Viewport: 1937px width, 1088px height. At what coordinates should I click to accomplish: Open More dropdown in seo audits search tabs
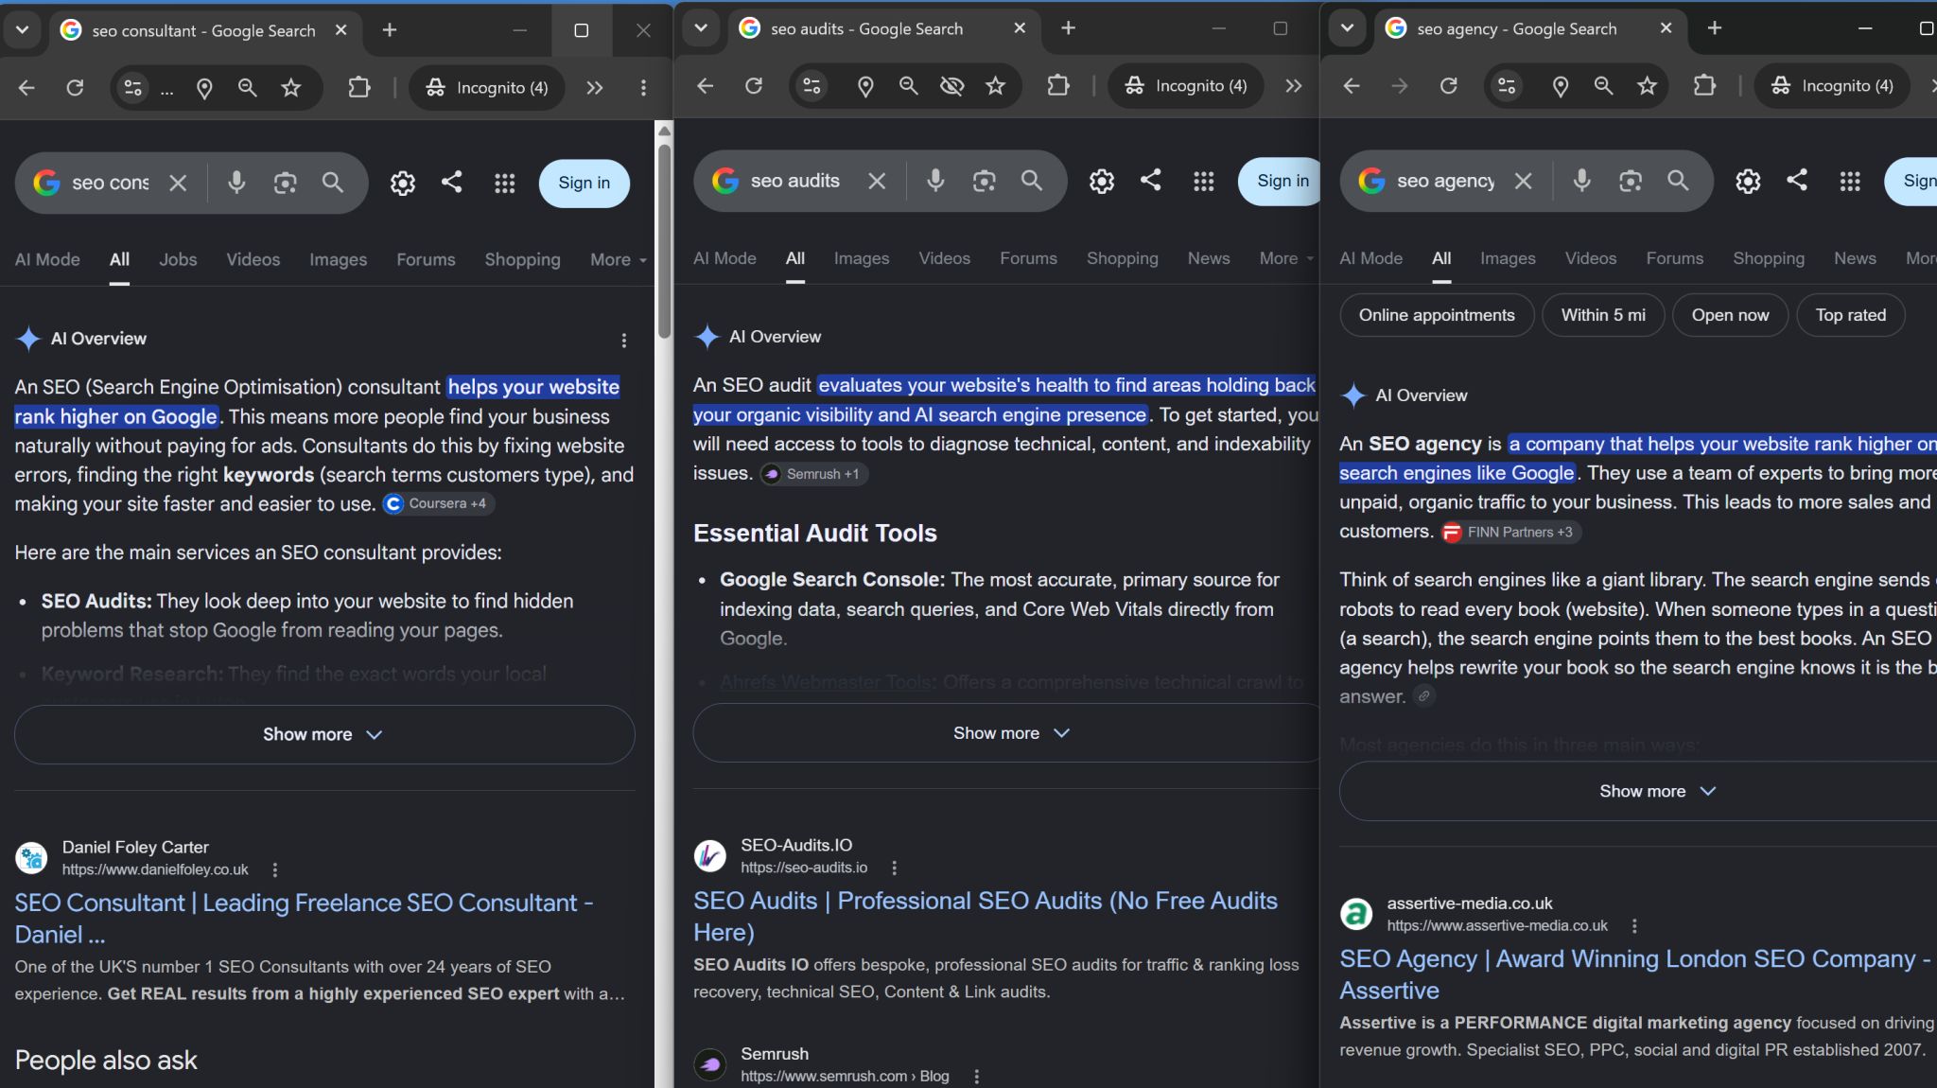[1286, 258]
